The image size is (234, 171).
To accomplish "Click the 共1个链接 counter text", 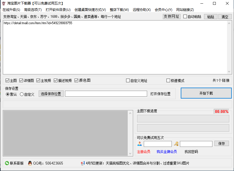I will click(x=221, y=80).
